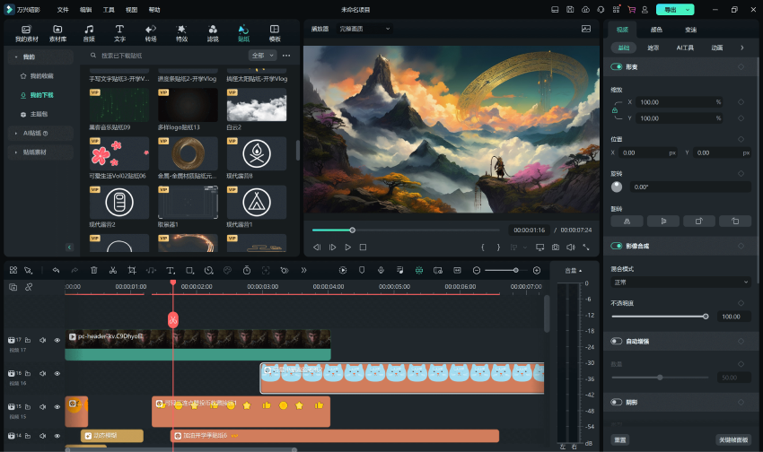This screenshot has width=763, height=452.
Task: Open the 特效 effects panel
Action: point(181,33)
